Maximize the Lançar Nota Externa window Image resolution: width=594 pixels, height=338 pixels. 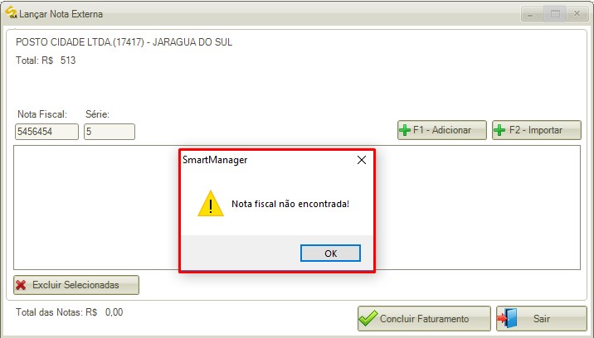[555, 14]
